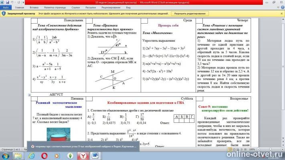
Task: Click the zoom out minus button
Action: (258, 149)
